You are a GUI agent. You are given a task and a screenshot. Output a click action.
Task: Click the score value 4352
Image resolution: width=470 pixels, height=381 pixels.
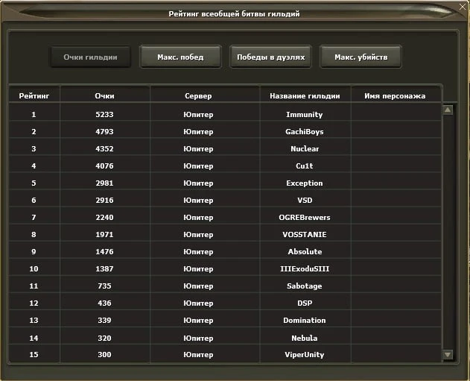click(104, 148)
